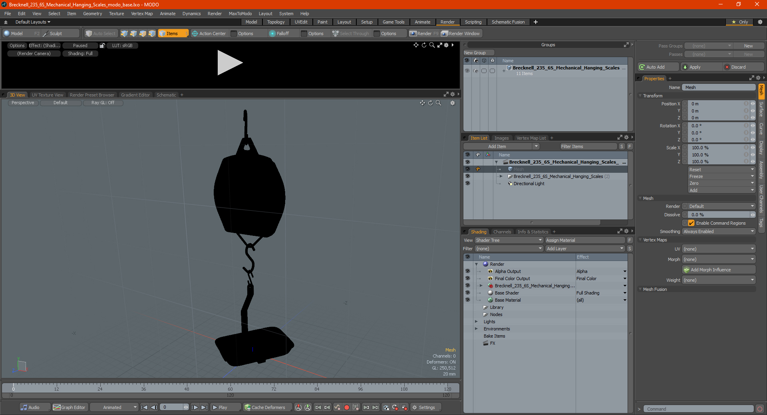Expand Lights in Shader Tree

tap(476, 322)
